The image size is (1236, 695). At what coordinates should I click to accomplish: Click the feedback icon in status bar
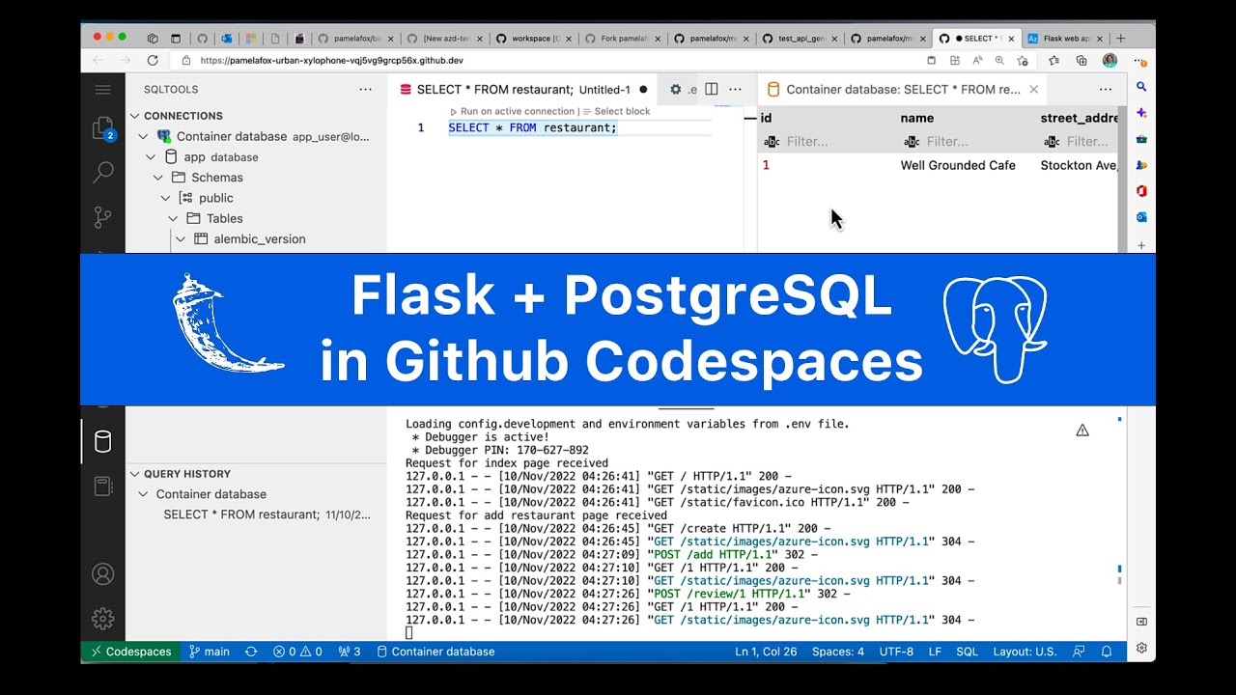point(1080,652)
